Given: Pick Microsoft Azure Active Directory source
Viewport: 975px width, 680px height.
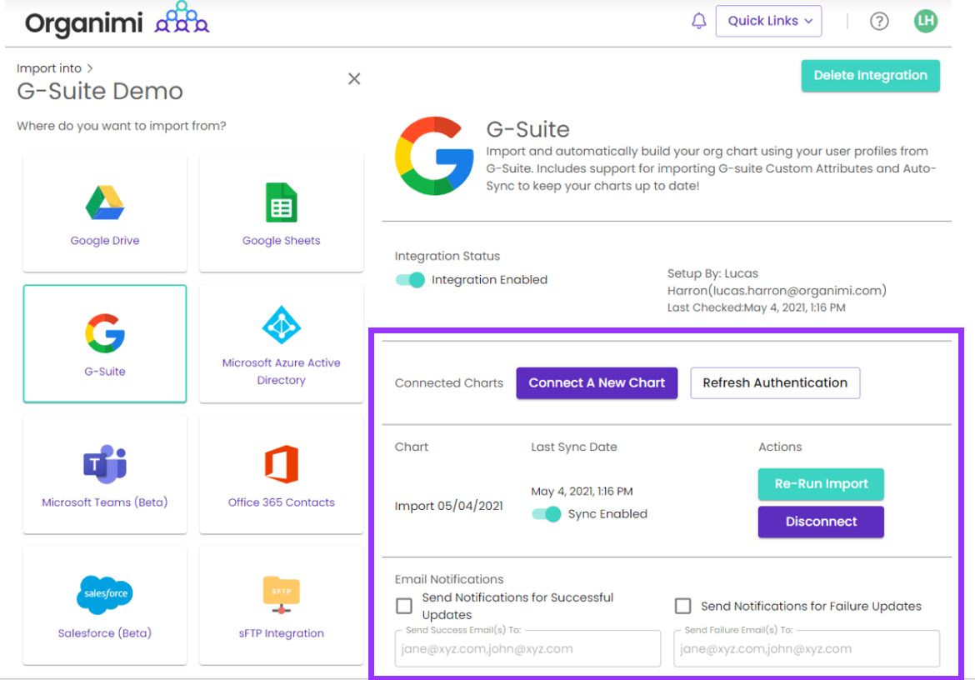Looking at the screenshot, I should click(x=281, y=343).
